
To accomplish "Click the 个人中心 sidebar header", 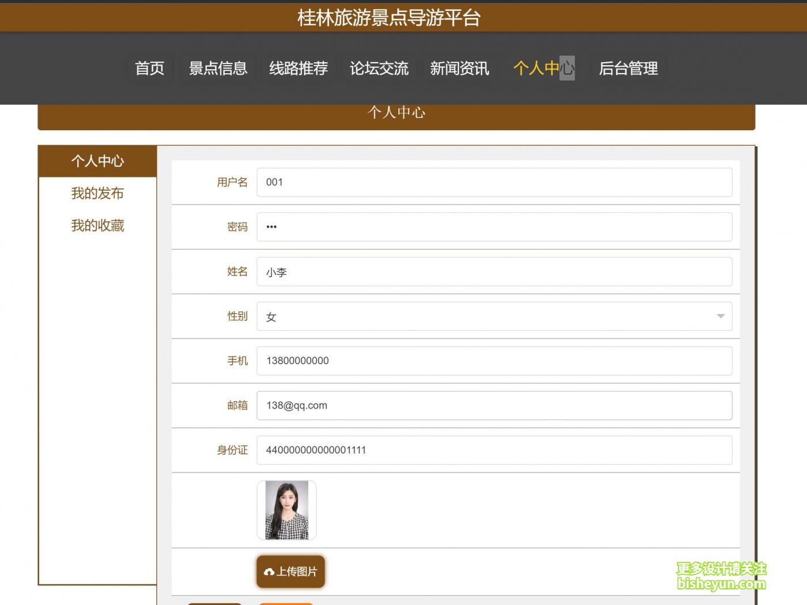I will (x=97, y=161).
